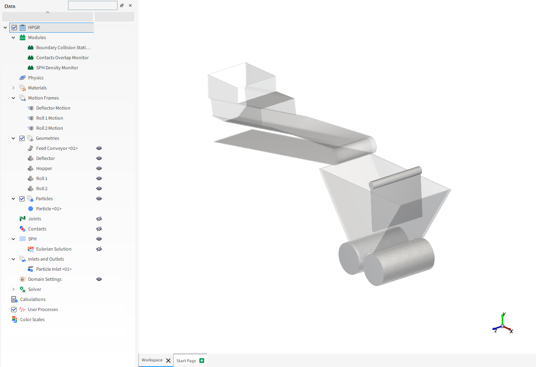The height and width of the screenshot is (367, 536).
Task: Show Eulerian Solution via crossed eye icon
Action: click(x=99, y=249)
